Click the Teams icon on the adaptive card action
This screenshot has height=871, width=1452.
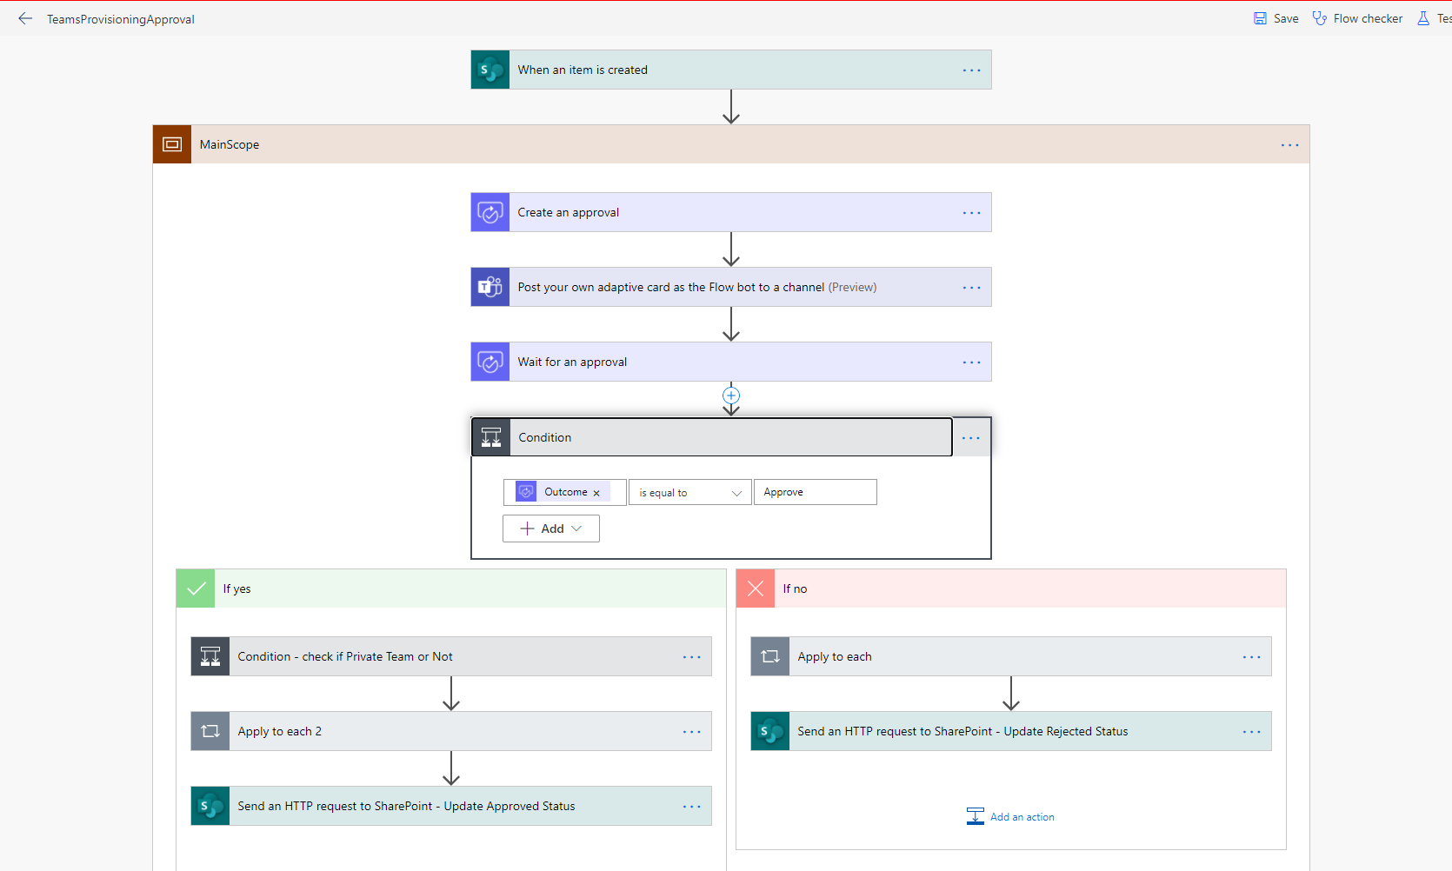point(490,287)
